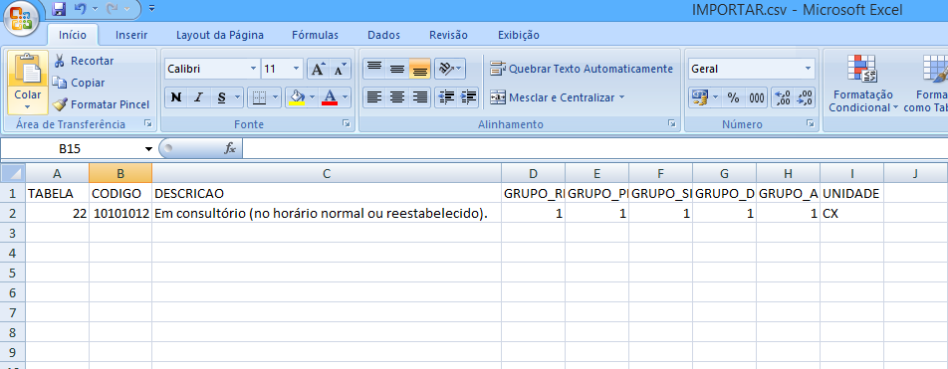948x369 pixels.
Task: Center text horizontally
Action: pos(397,96)
